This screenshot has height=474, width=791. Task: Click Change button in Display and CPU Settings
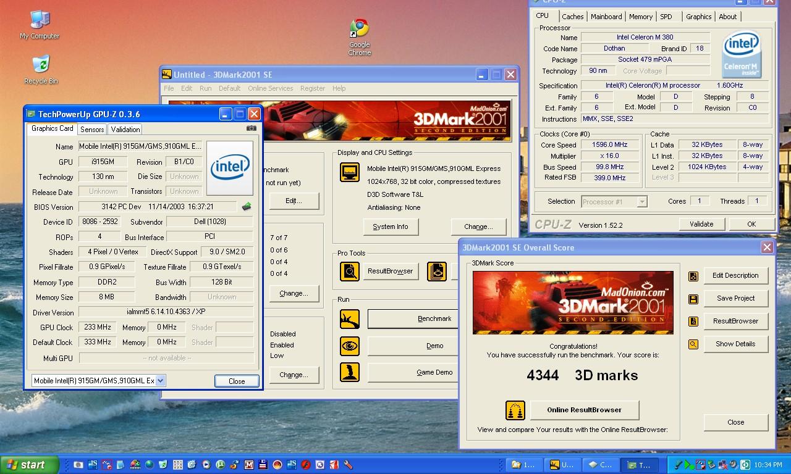pos(478,227)
